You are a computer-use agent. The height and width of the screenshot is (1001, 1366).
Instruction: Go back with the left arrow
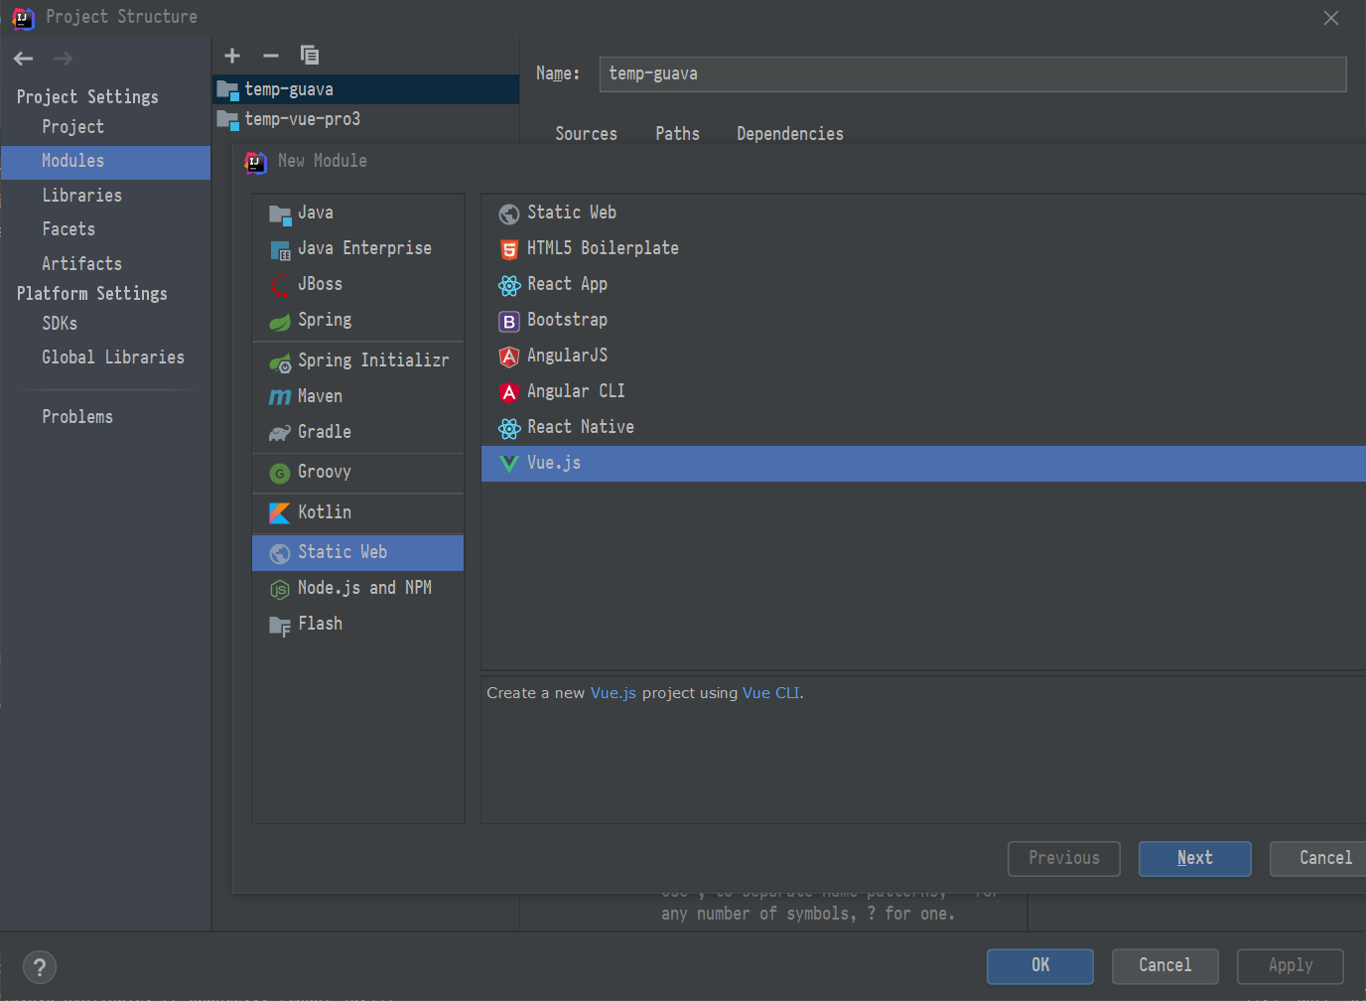pyautogui.click(x=24, y=59)
